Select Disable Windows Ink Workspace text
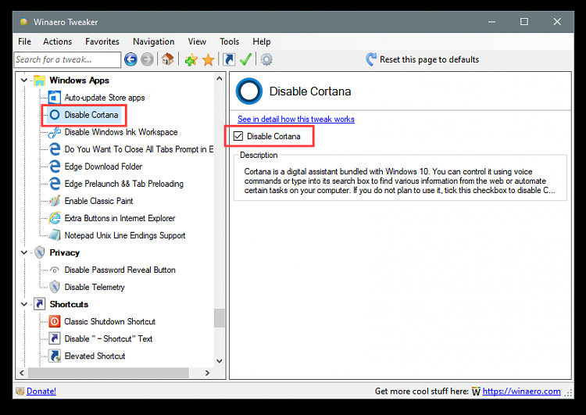586x415 pixels. click(x=120, y=132)
